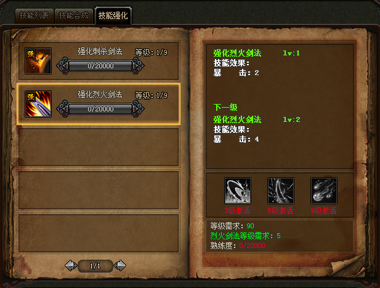The image size is (380, 288).
Task: Go to next page with right arrow
Action: (120, 266)
